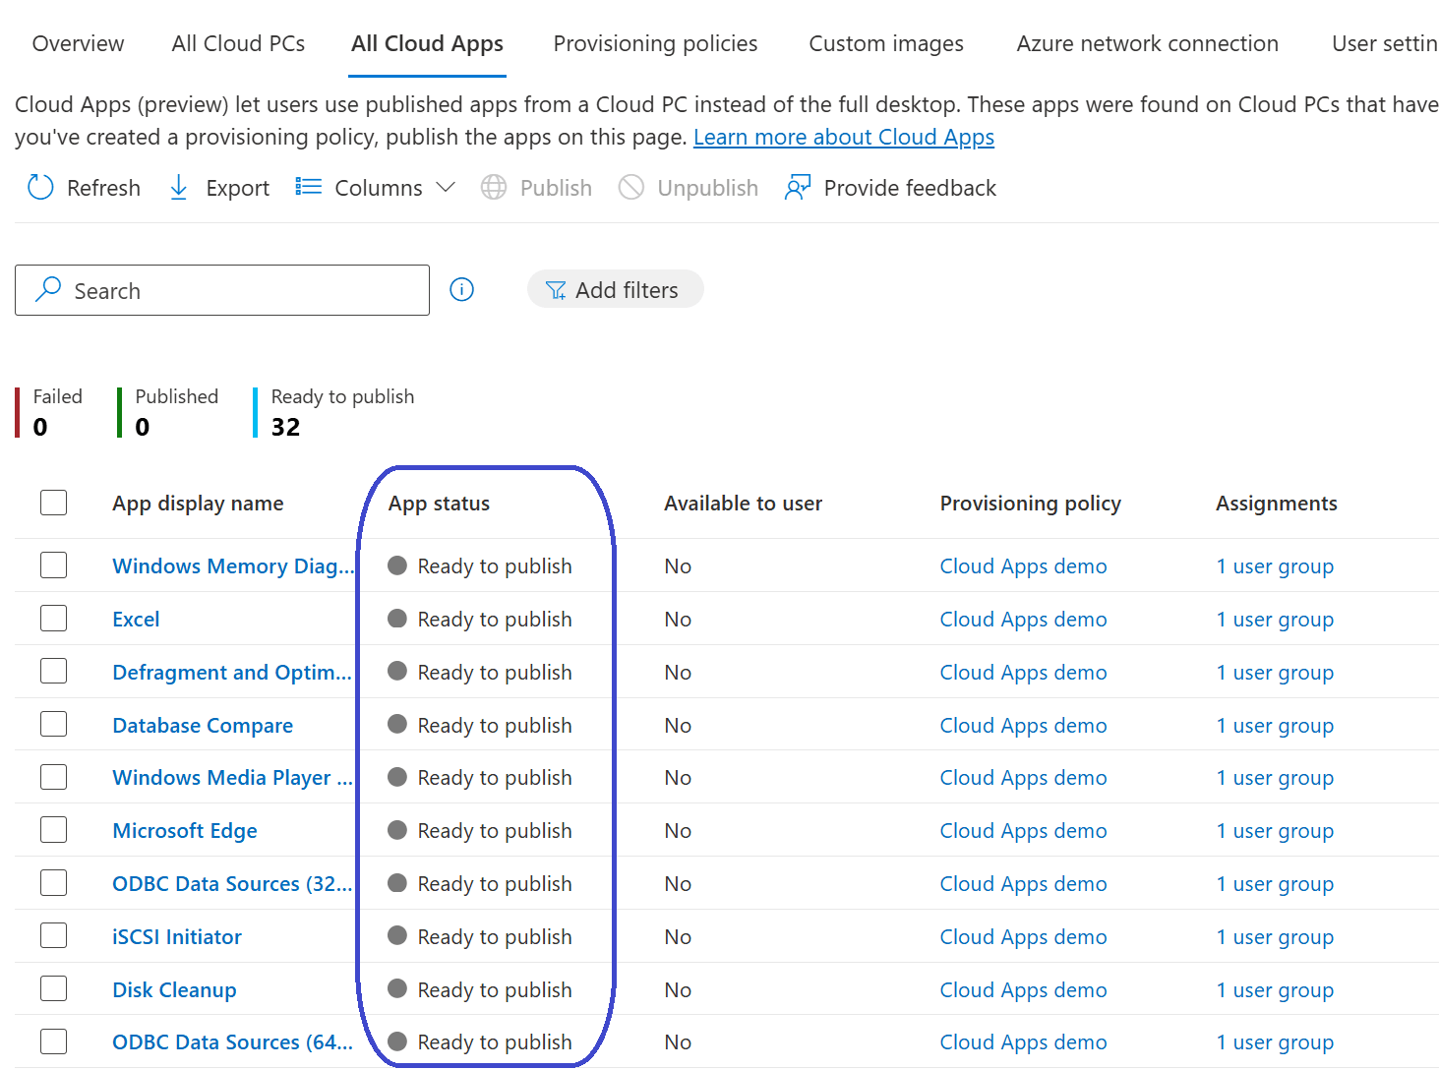Open the Database Compare app link

tap(203, 726)
